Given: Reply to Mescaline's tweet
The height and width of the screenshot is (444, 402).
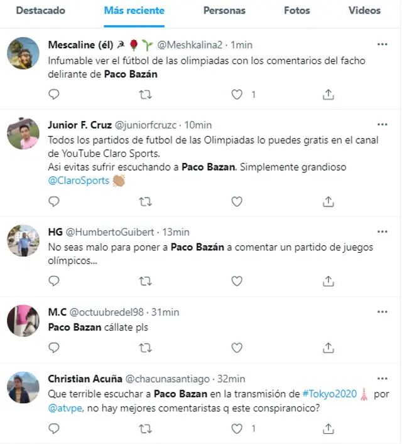Looking at the screenshot, I should tap(54, 95).
